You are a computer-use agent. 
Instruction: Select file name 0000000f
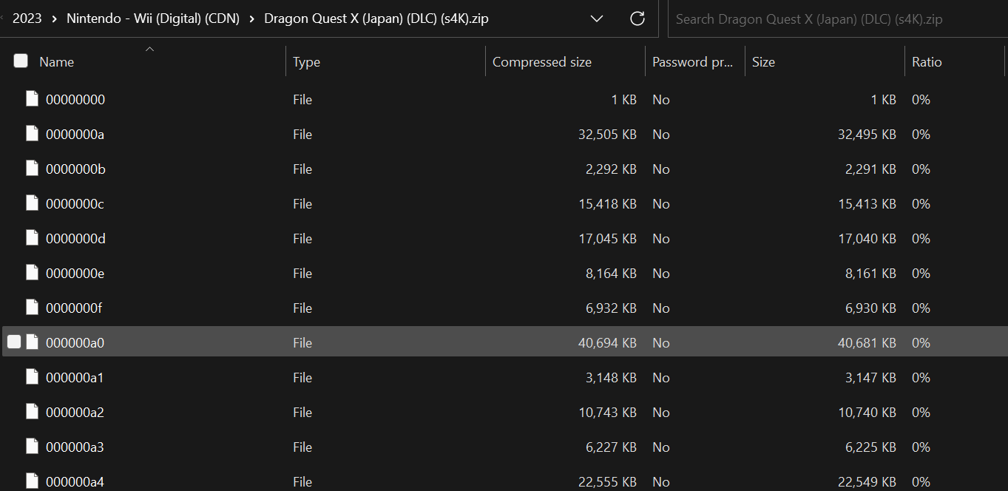pyautogui.click(x=74, y=308)
